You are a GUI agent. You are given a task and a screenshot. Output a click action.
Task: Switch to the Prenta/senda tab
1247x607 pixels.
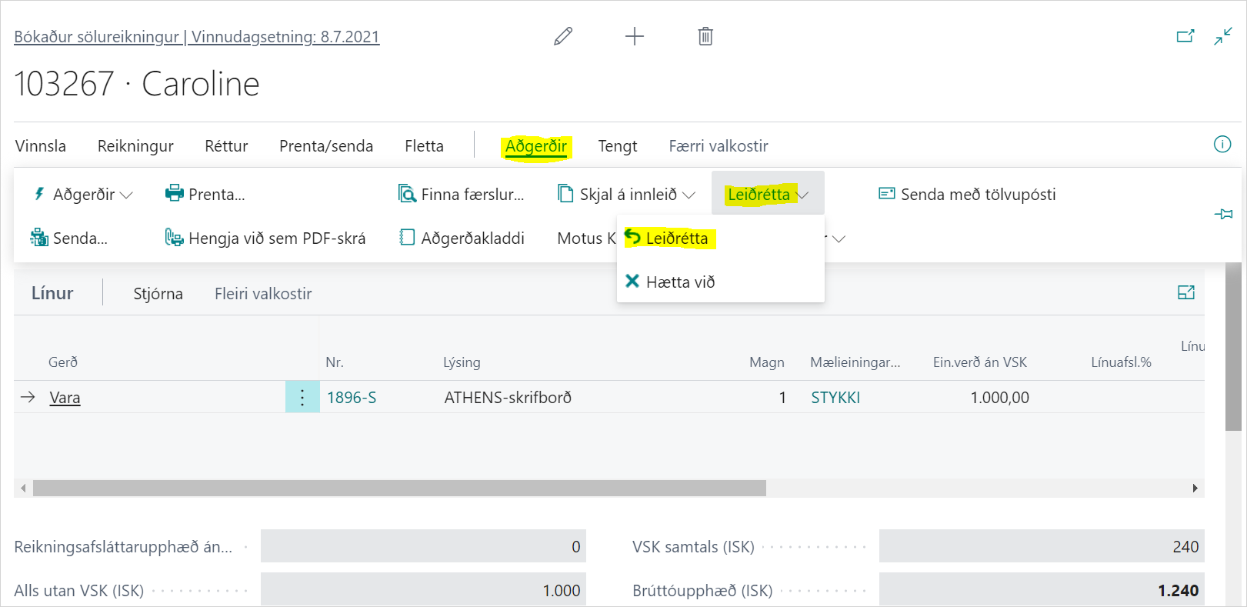pyautogui.click(x=326, y=146)
